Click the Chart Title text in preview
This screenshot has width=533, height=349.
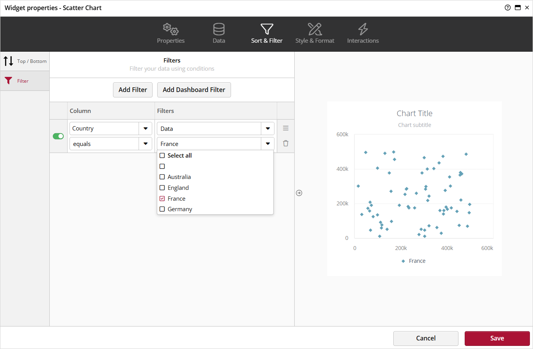415,113
